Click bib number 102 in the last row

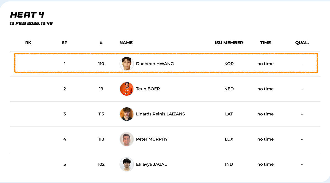[101, 164]
